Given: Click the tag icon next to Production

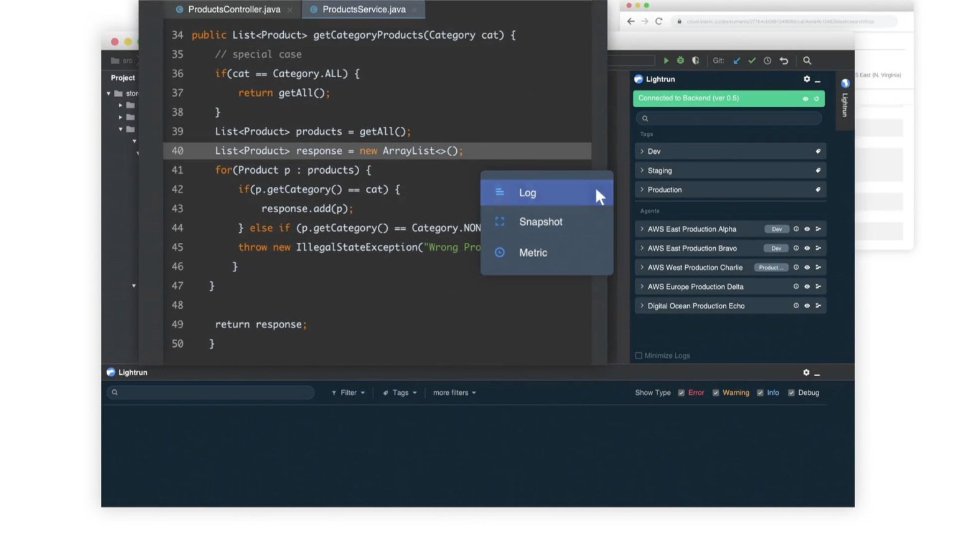Looking at the screenshot, I should point(818,189).
